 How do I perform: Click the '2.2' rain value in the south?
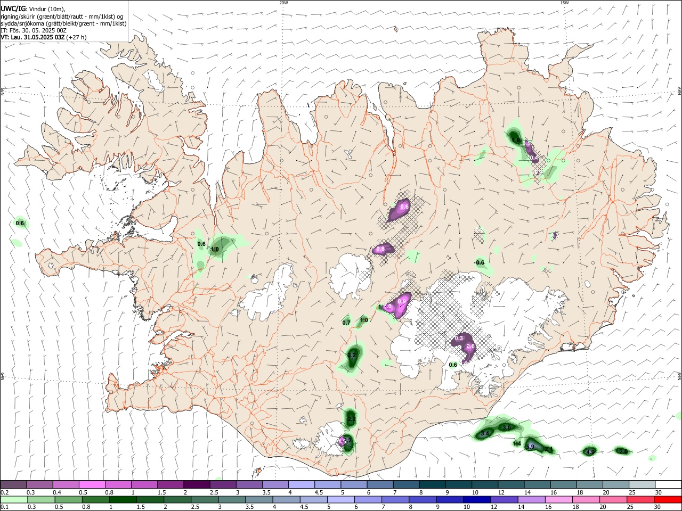351,419
